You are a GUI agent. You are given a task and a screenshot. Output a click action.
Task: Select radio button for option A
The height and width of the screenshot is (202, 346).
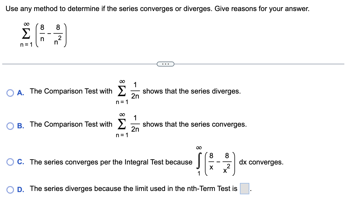[x=11, y=92]
